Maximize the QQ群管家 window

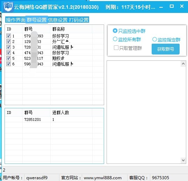pyautogui.click(x=172, y=6)
